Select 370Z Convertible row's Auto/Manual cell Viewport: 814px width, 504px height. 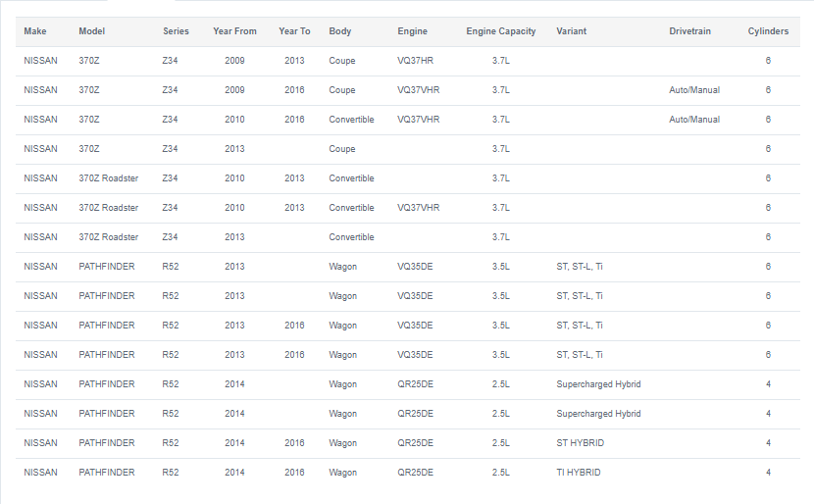pyautogui.click(x=694, y=120)
